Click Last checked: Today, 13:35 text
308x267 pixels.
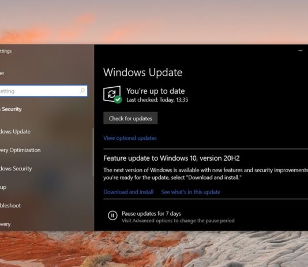point(157,100)
